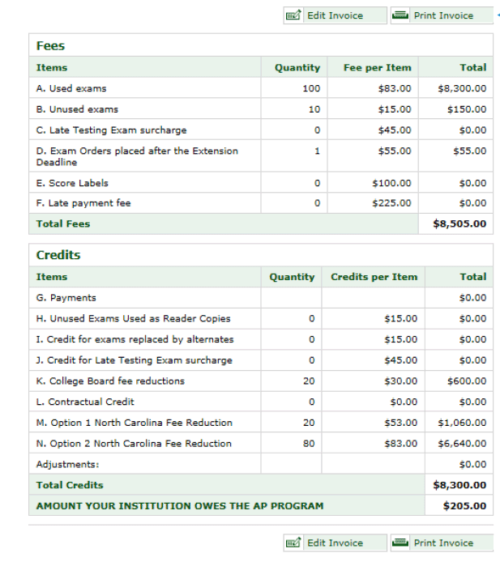This screenshot has height=566, width=500.
Task: Select Print Invoice below the Credits table
Action: (x=442, y=543)
